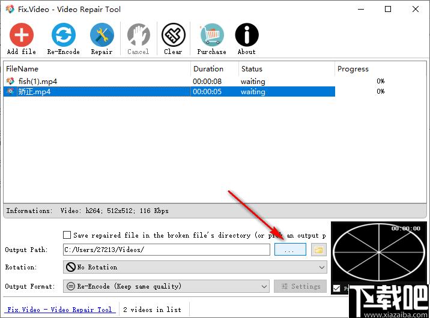Browse the output path with the '...' button

click(x=290, y=250)
